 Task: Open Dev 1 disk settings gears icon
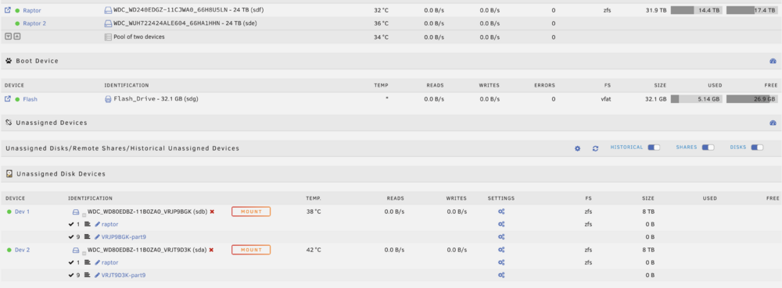[501, 212]
